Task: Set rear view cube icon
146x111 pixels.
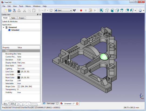Action: coord(127,10)
